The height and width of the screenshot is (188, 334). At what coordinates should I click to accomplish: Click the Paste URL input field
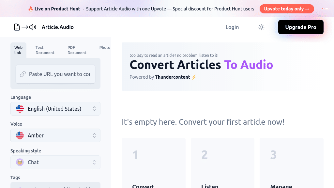[55, 74]
